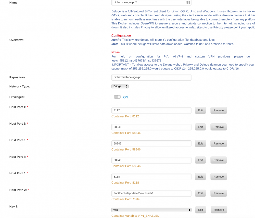Open the Key 1 'yes' dropdown
Screen dimensions: 255x218
click(x=151, y=210)
